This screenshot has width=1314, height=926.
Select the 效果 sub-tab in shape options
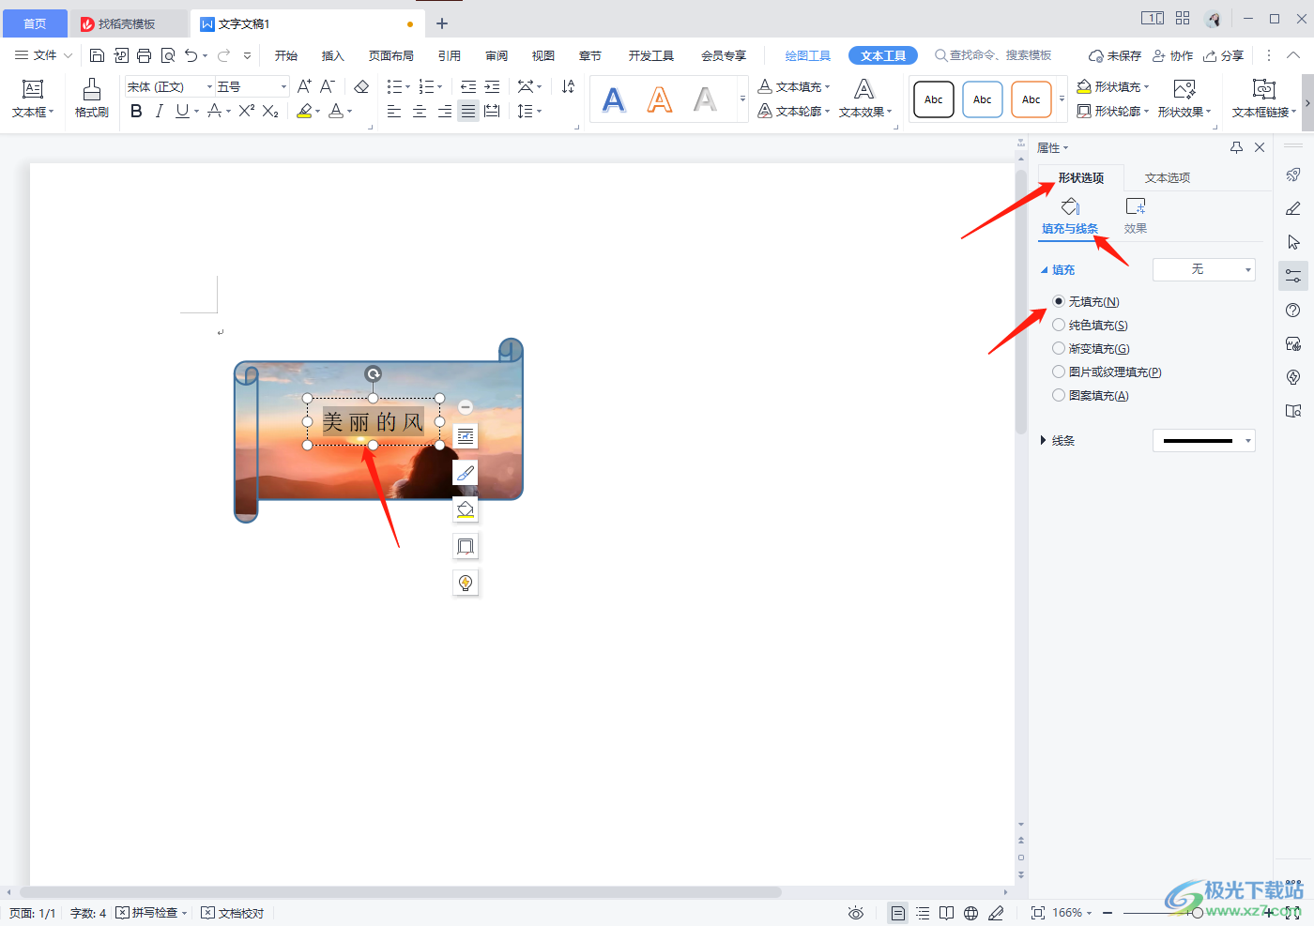pyautogui.click(x=1136, y=216)
